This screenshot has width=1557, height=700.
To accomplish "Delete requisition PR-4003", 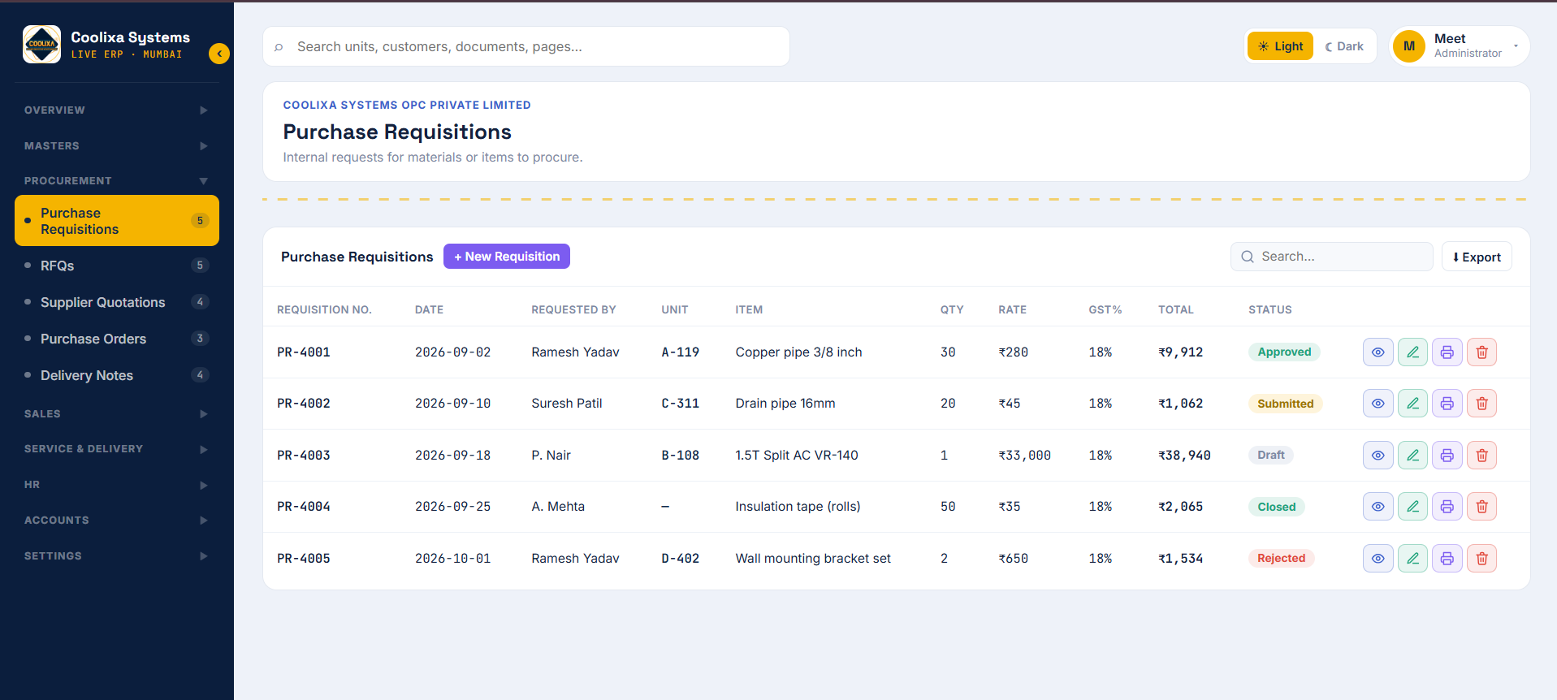I will 1482,456.
